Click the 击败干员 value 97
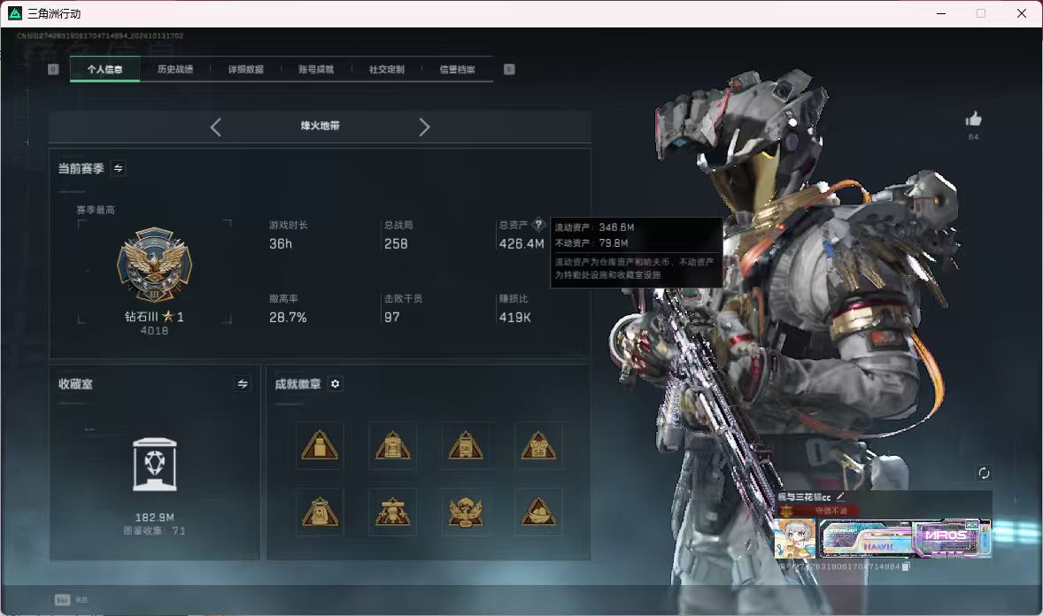This screenshot has height=616, width=1043. (x=392, y=318)
